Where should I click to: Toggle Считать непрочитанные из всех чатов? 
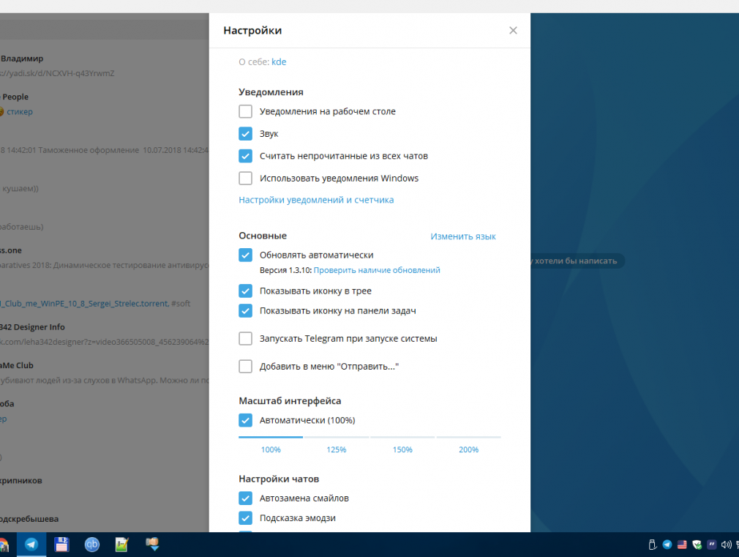[246, 156]
